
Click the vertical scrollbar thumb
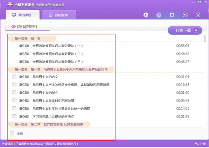pyautogui.click(x=205, y=39)
